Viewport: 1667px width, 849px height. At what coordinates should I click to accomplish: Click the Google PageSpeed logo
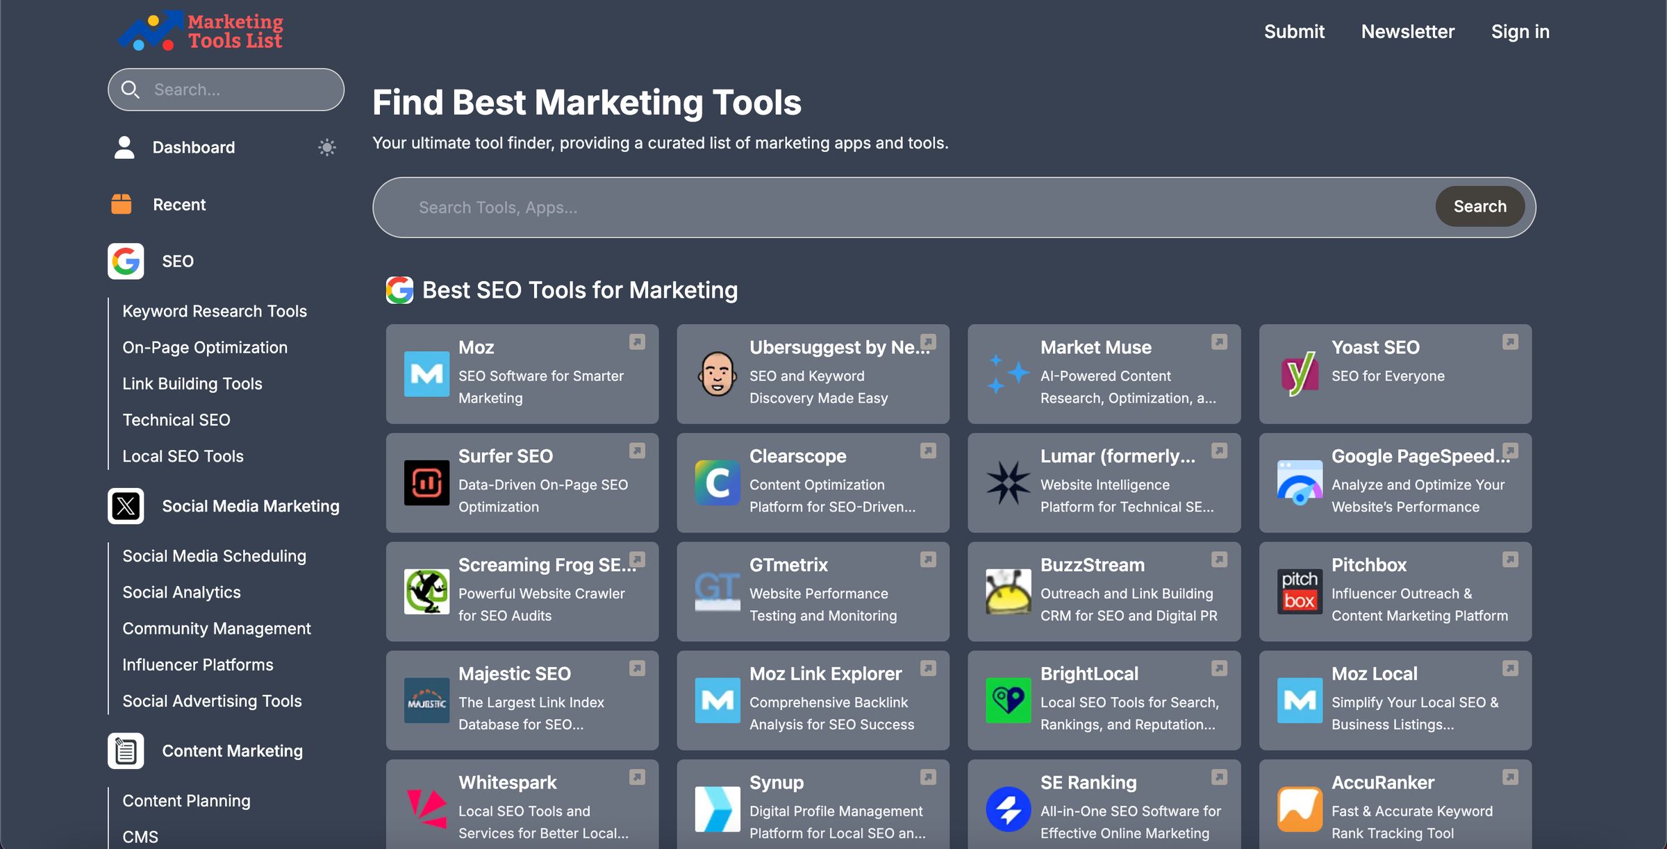[x=1300, y=483]
